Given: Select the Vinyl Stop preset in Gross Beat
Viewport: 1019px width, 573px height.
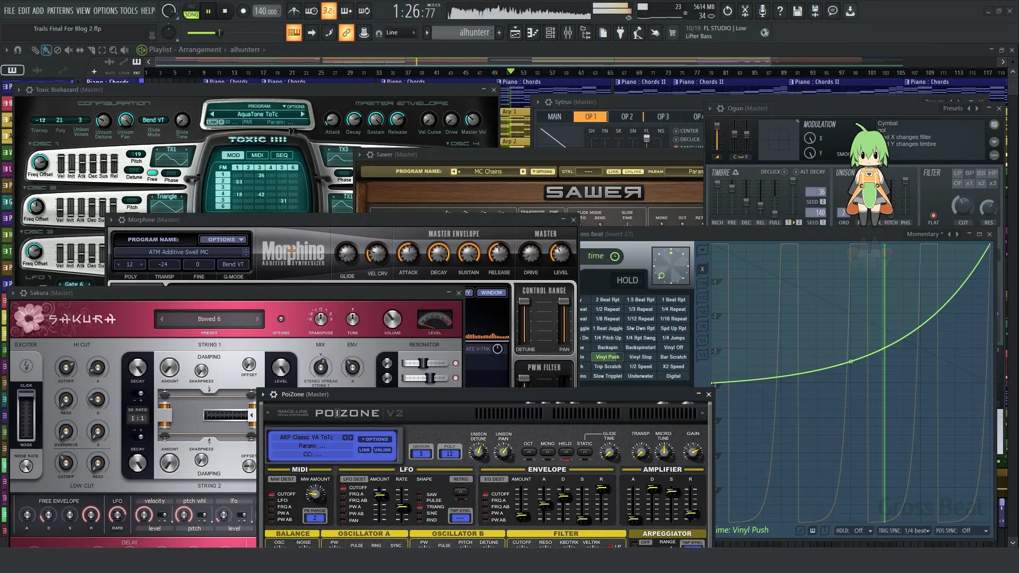Looking at the screenshot, I should tap(640, 357).
